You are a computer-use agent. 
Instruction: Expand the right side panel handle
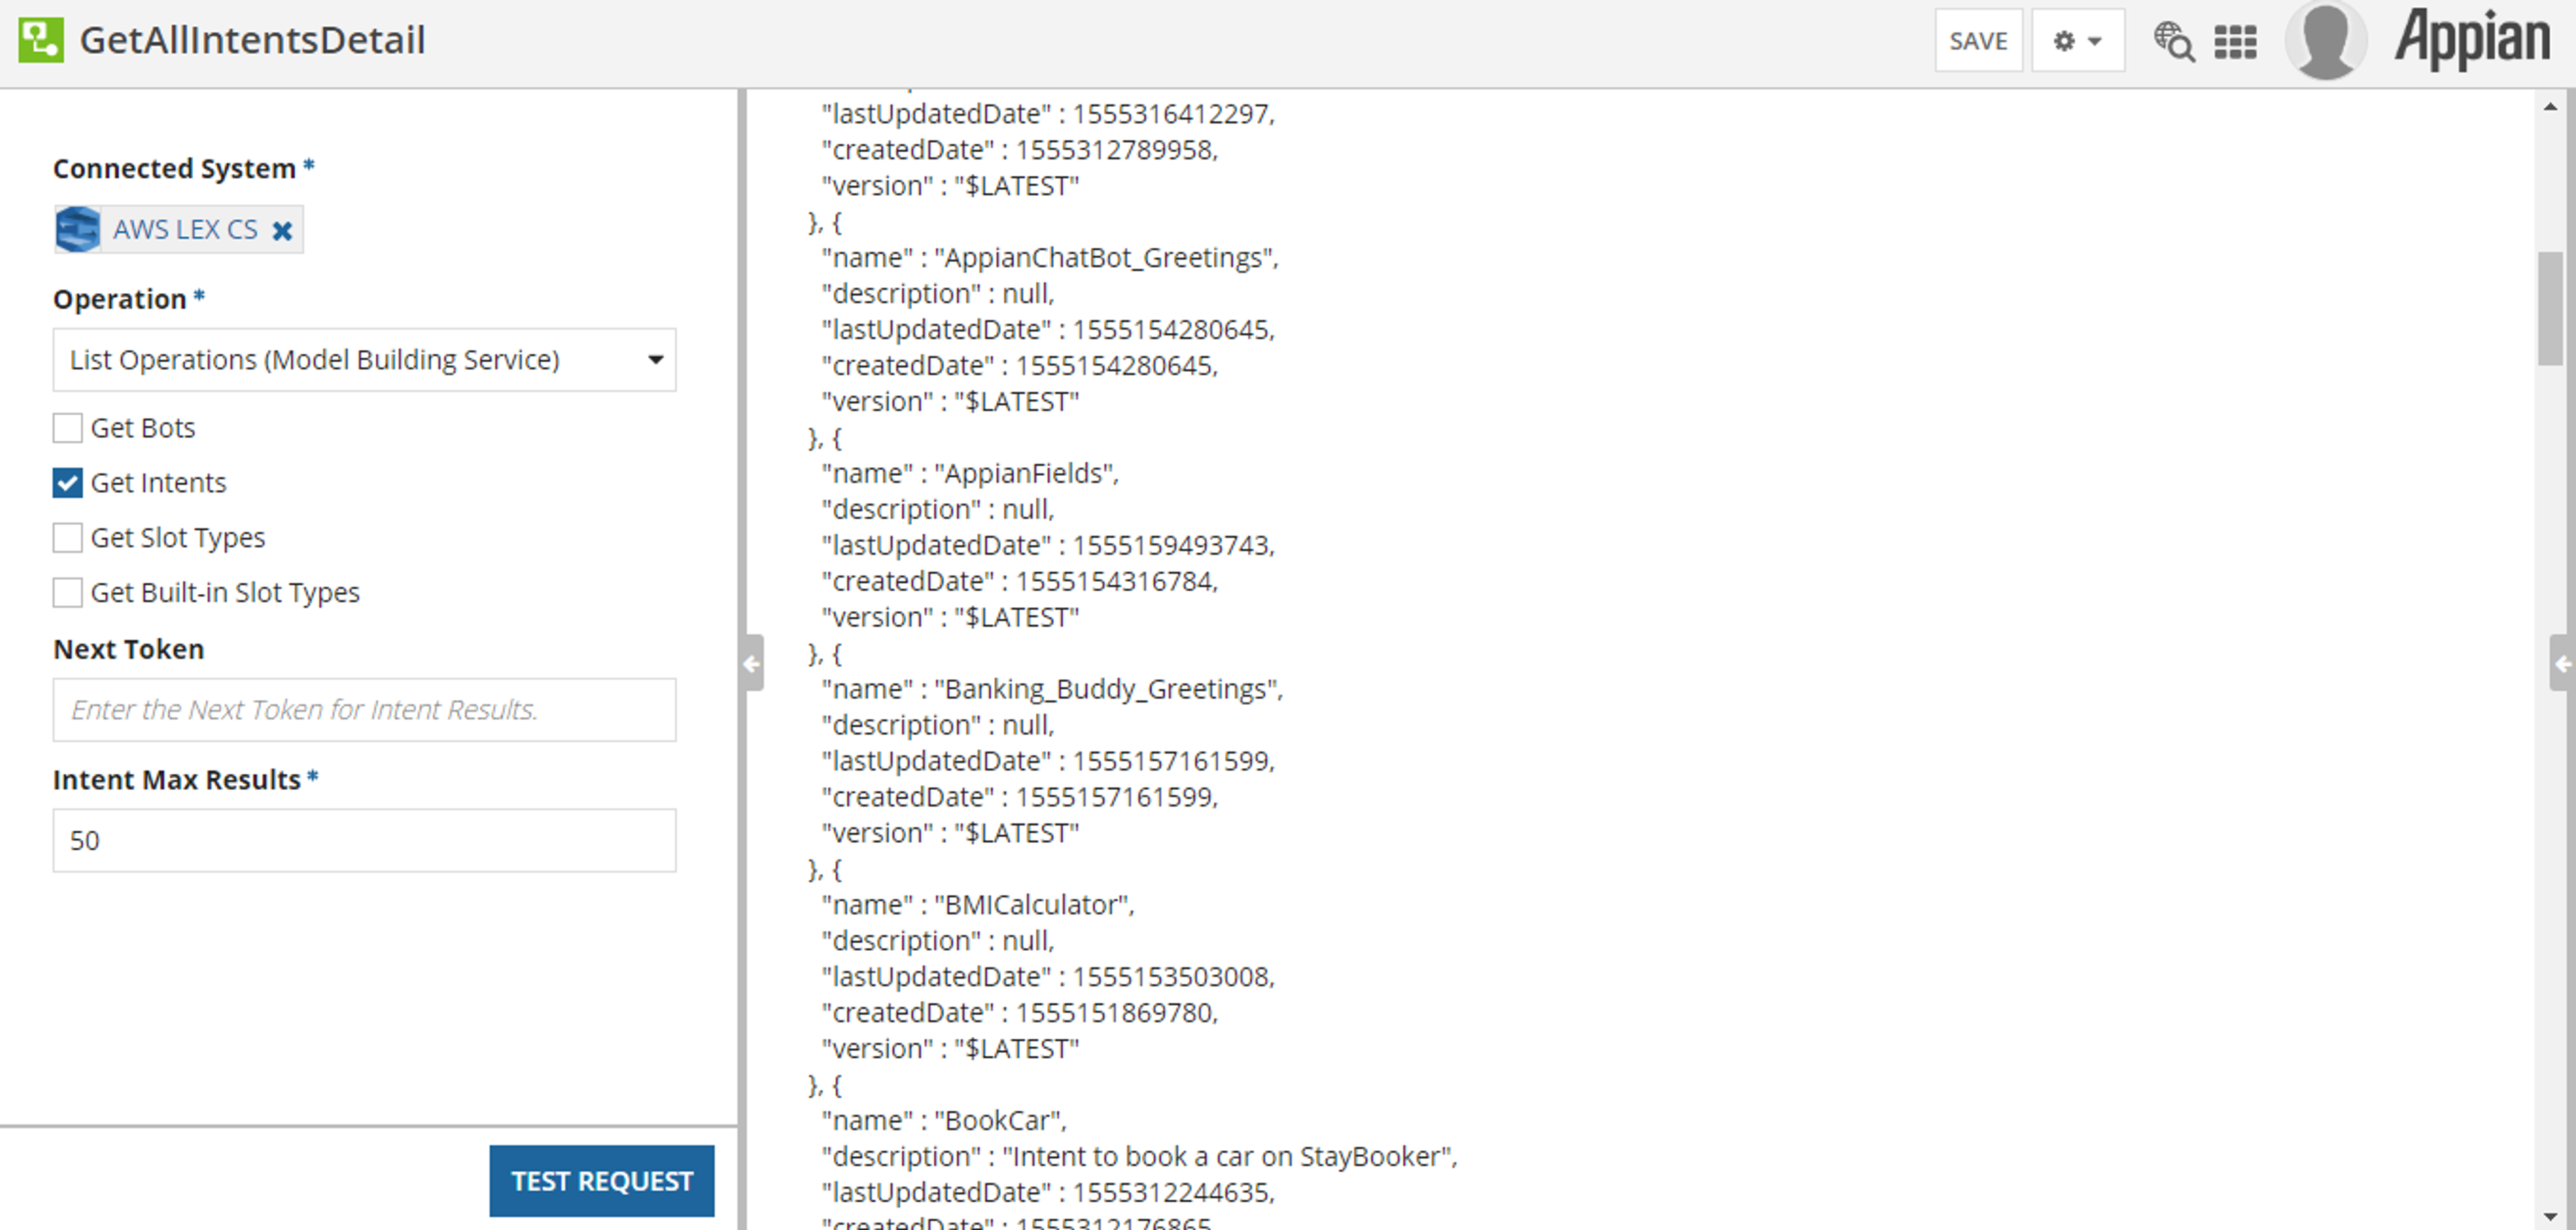click(x=2562, y=663)
